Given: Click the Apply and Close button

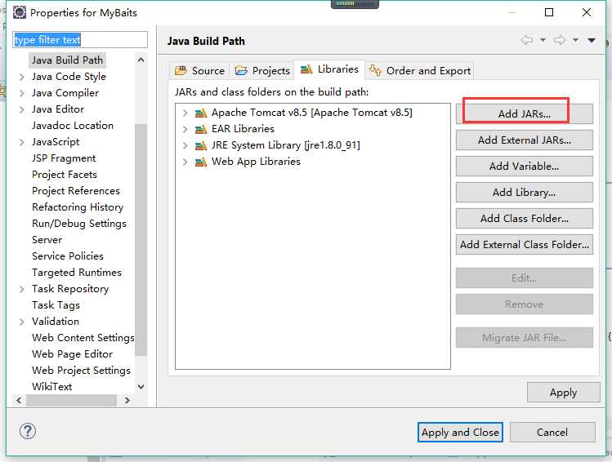Looking at the screenshot, I should point(460,432).
